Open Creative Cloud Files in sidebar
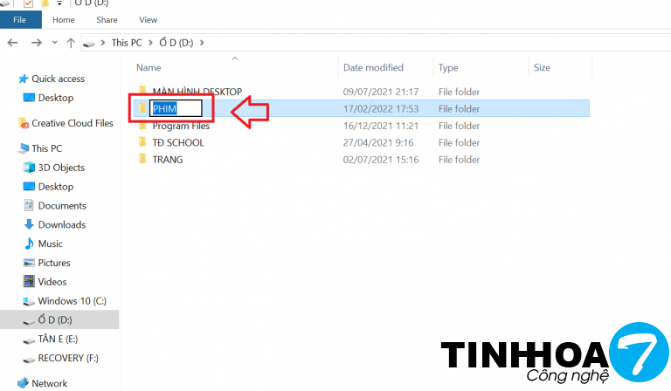This screenshot has height=391, width=671. click(x=72, y=124)
